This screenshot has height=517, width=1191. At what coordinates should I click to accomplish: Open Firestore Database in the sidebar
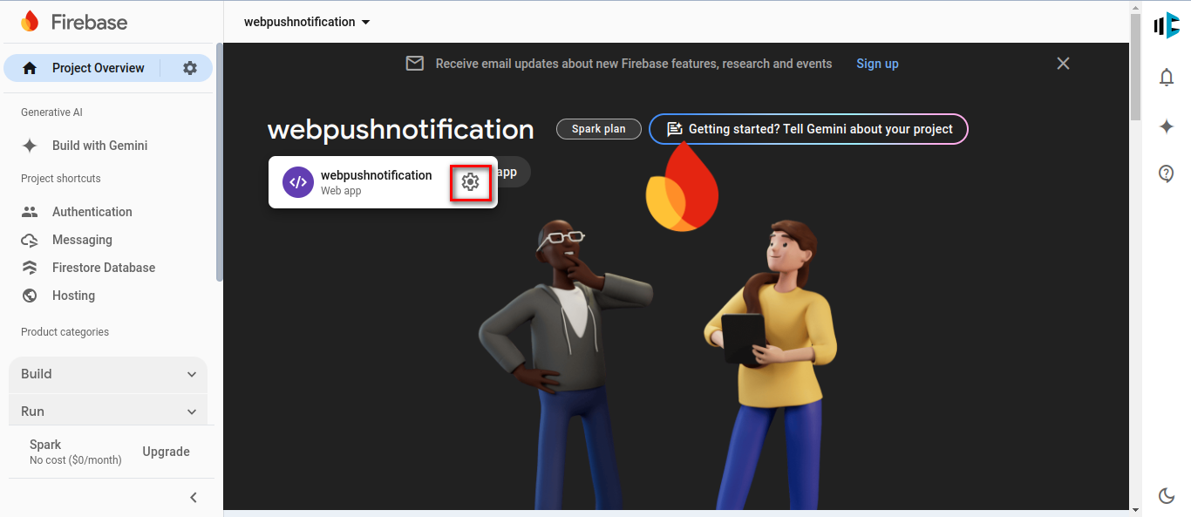tap(103, 268)
